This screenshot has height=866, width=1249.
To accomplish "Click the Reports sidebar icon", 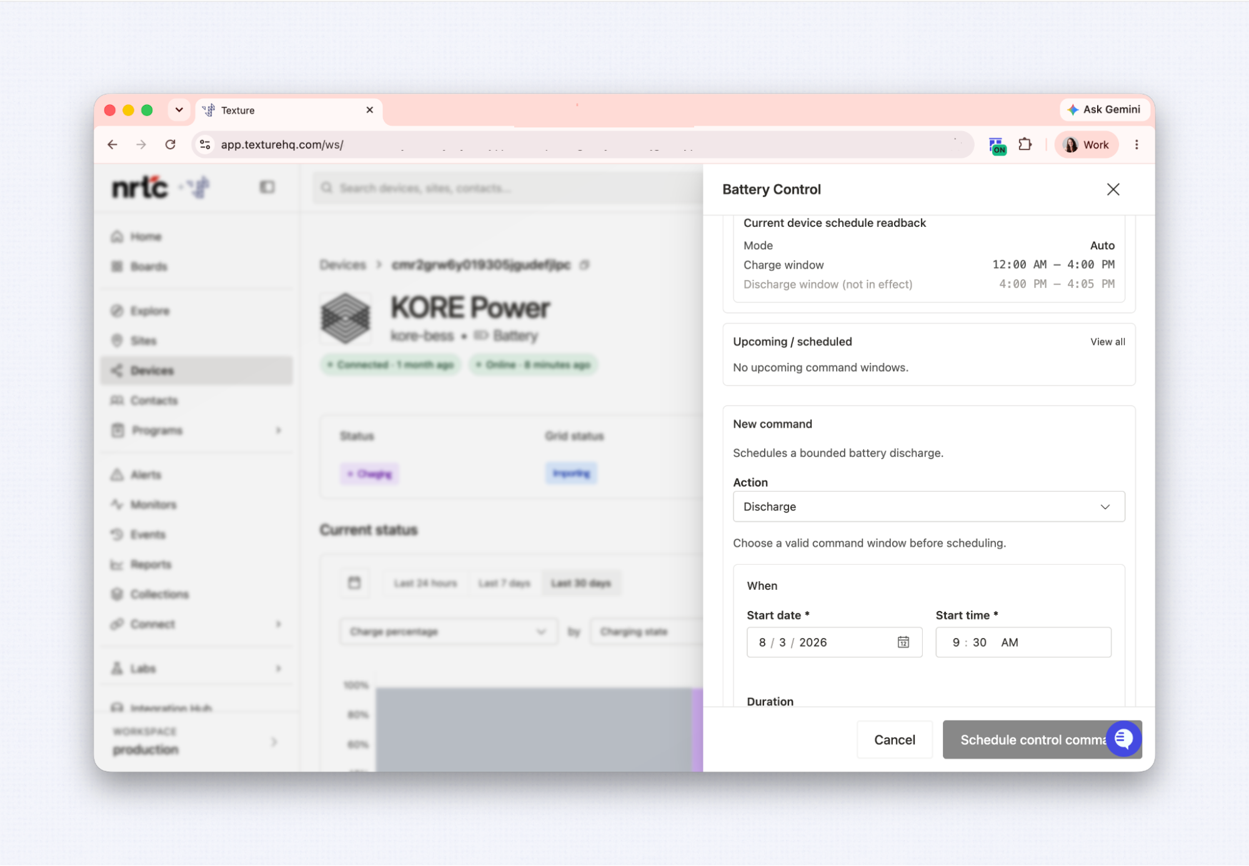I will pyautogui.click(x=117, y=564).
